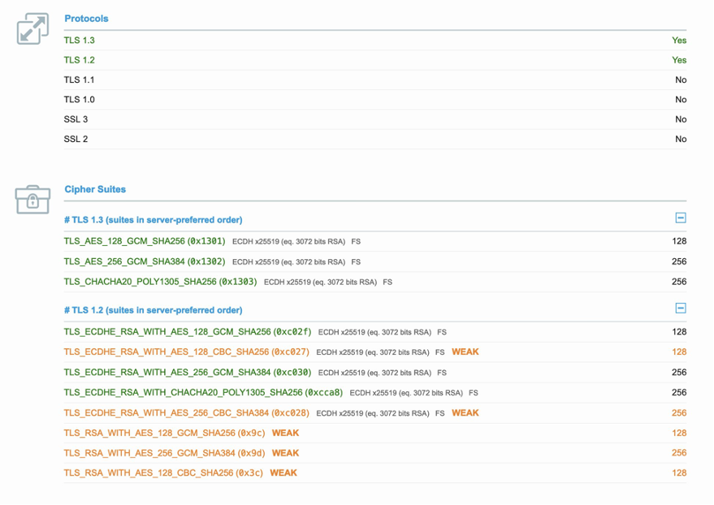Open the Protocols section heading

(x=84, y=18)
